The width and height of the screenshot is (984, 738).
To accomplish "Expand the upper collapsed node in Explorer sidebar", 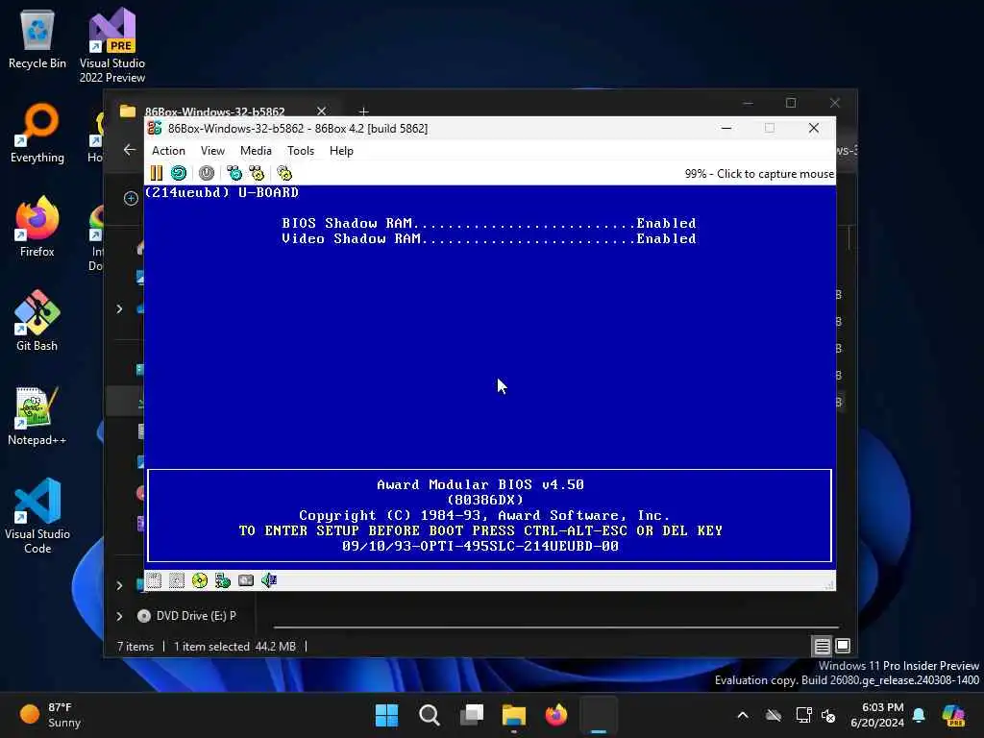I will click(x=119, y=308).
